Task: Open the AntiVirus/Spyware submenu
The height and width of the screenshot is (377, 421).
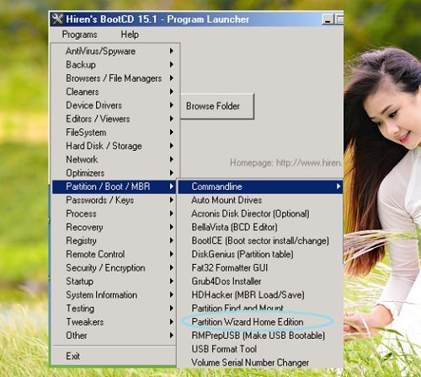Action: click(x=114, y=51)
